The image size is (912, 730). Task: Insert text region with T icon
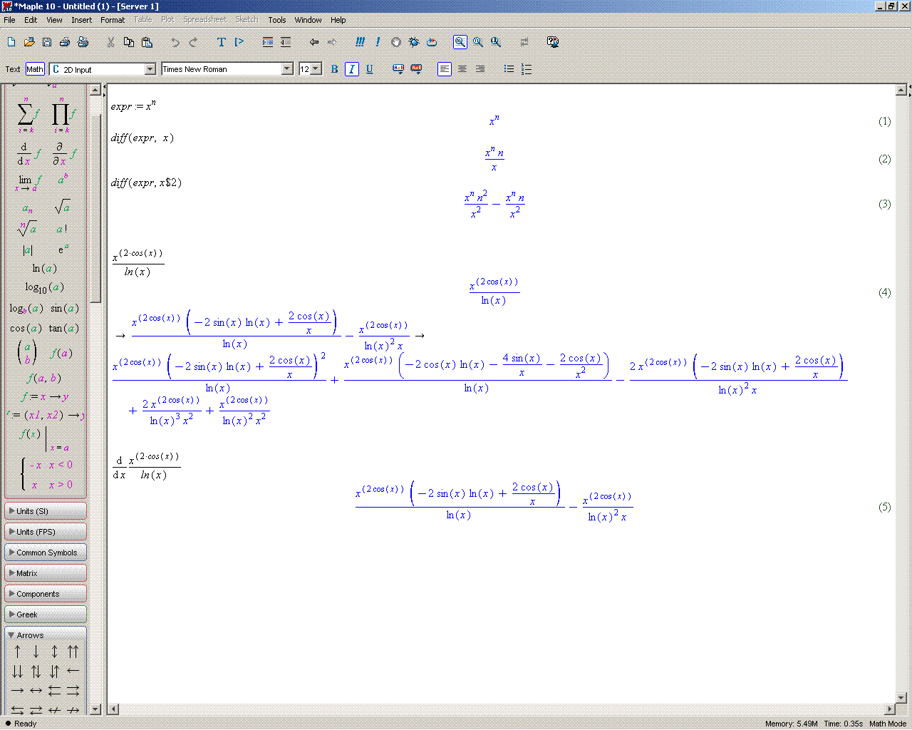pos(221,42)
